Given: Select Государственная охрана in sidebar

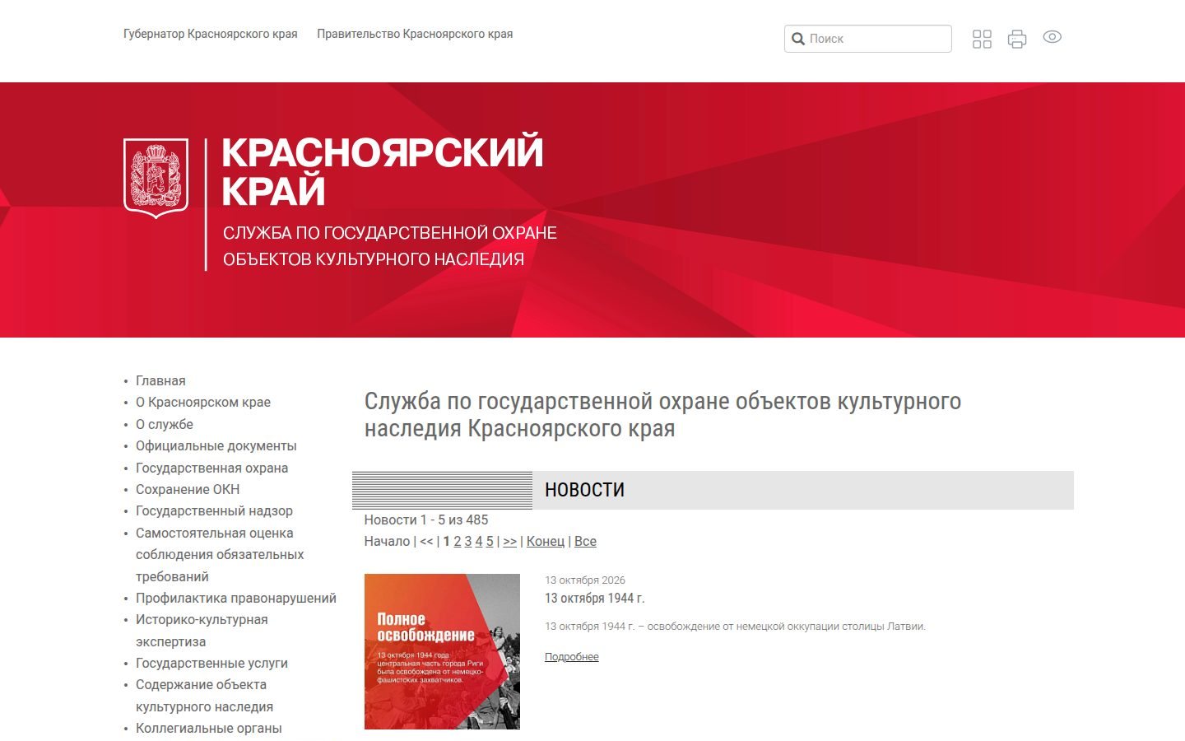Looking at the screenshot, I should coord(212,468).
